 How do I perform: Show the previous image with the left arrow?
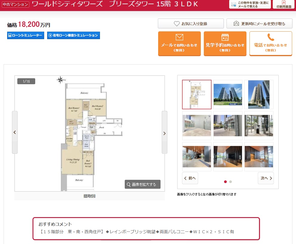pos(15,132)
